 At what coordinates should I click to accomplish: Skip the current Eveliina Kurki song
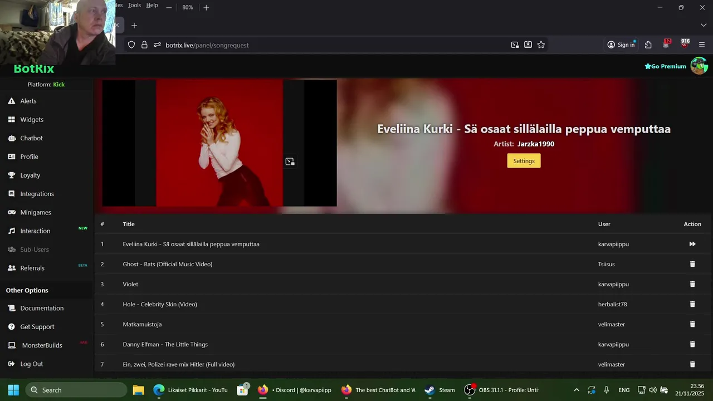pyautogui.click(x=692, y=244)
